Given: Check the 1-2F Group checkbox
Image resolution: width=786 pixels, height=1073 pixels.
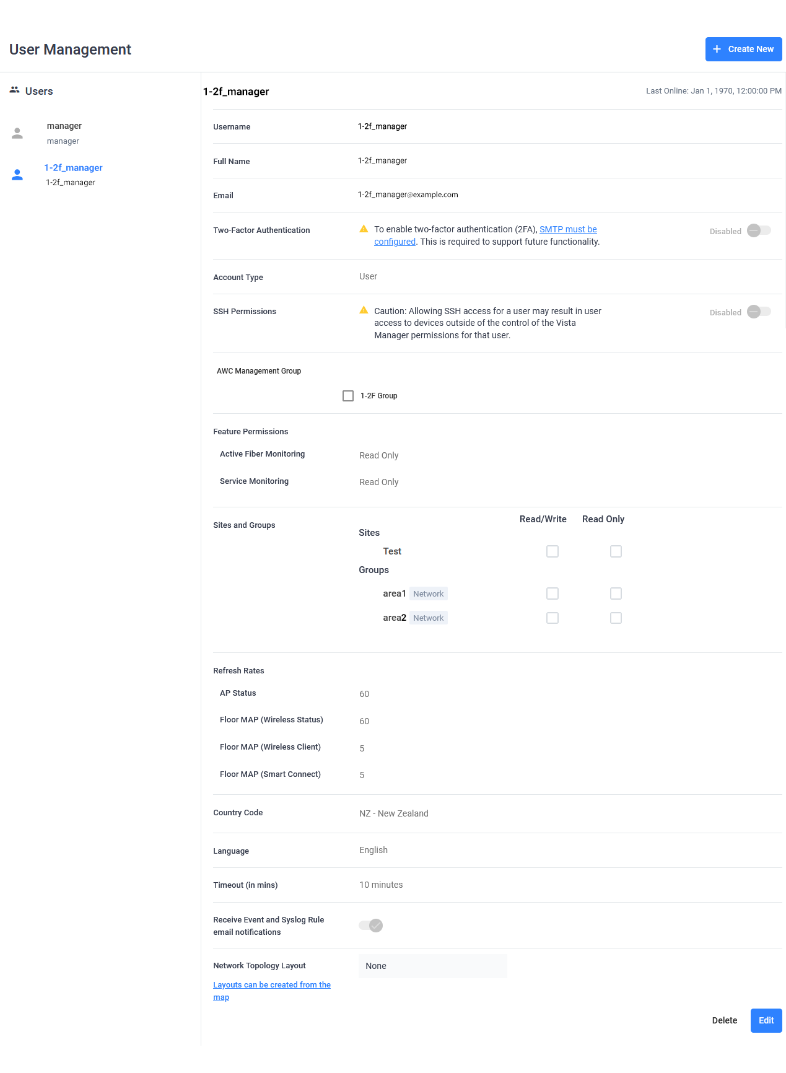Looking at the screenshot, I should [x=348, y=396].
